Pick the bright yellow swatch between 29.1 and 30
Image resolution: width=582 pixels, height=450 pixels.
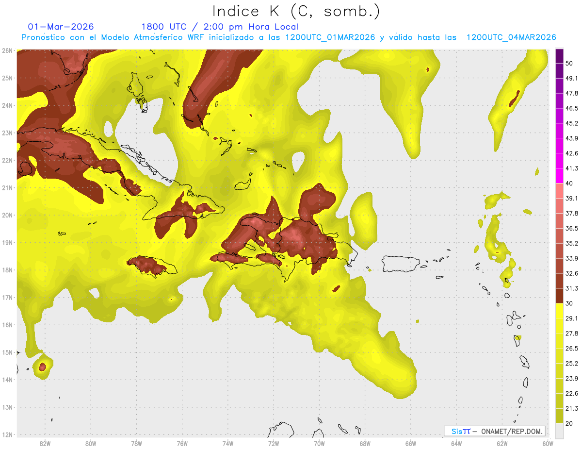[x=559, y=311]
